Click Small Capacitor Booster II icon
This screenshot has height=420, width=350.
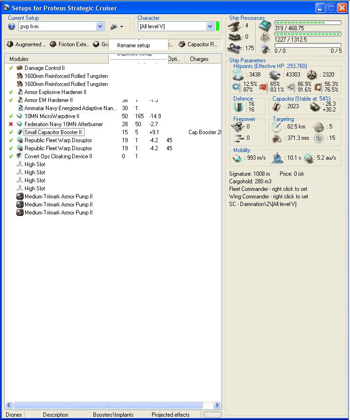19,132
